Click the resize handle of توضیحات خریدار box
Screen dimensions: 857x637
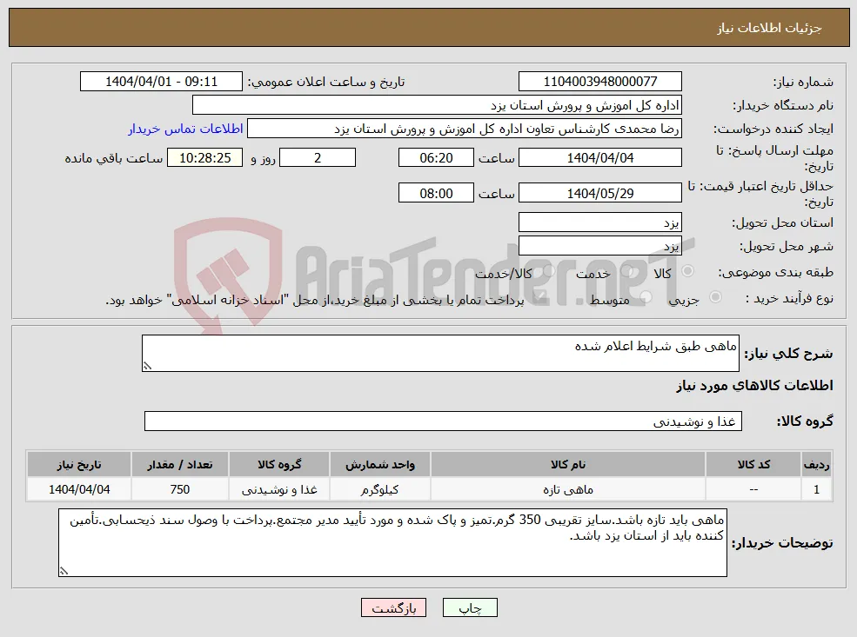64,571
